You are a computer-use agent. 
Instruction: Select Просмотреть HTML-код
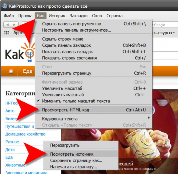[94, 110]
